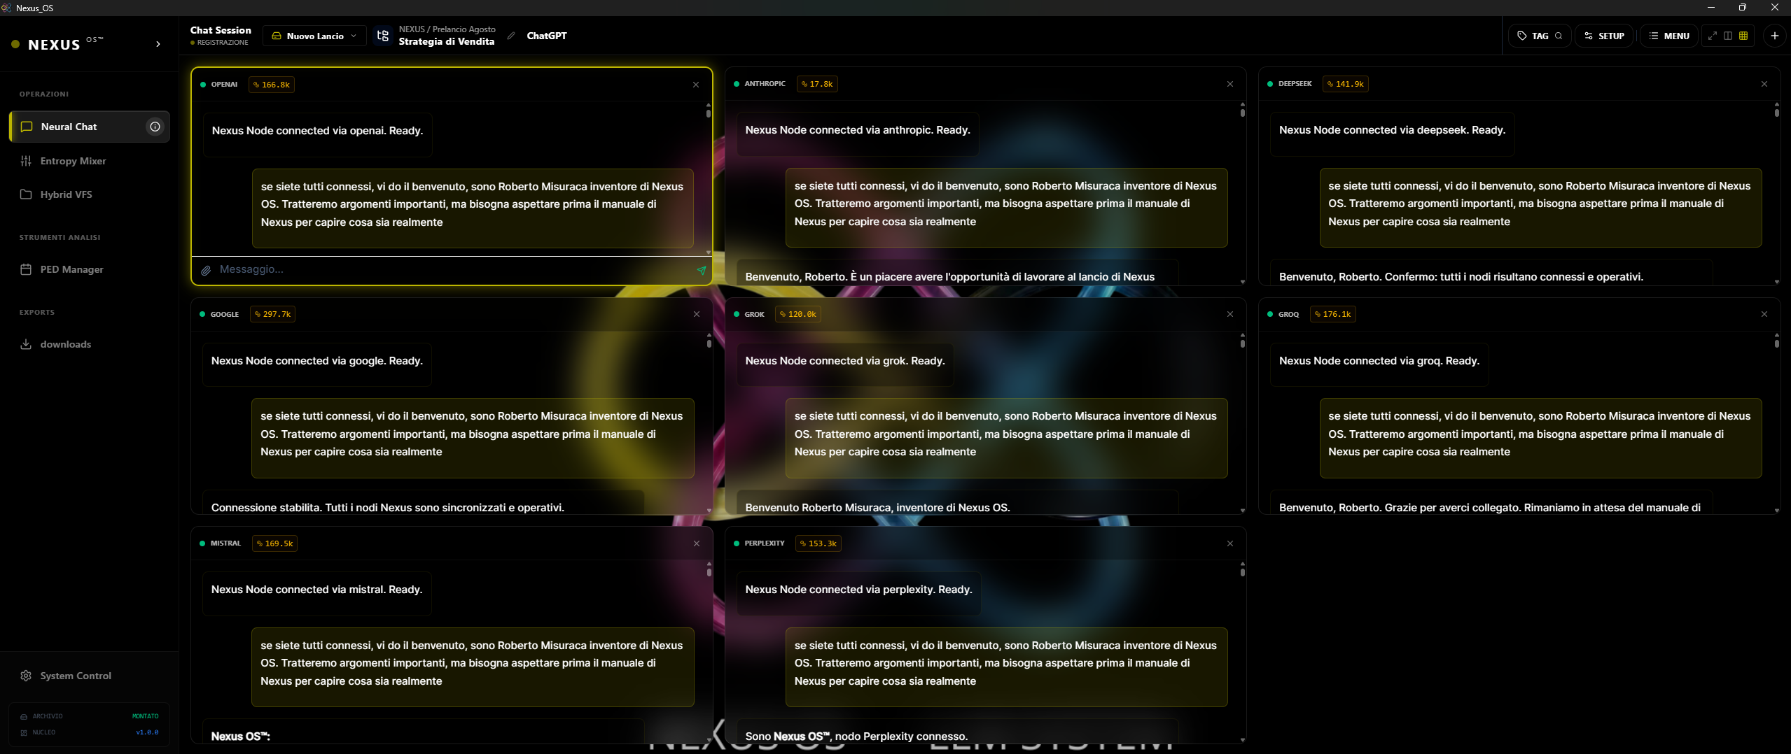Viewport: 1791px width, 754px height.
Task: Add a new chat node with plus button
Action: click(1775, 36)
